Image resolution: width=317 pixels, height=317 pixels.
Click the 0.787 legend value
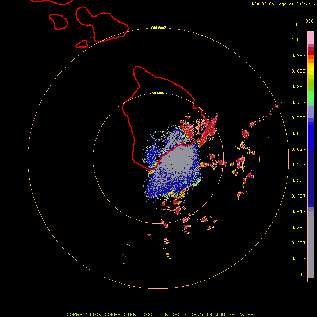coord(298,102)
